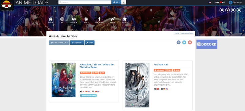
Task: Open Sign In/Up
Action: pyautogui.click(x=235, y=2)
